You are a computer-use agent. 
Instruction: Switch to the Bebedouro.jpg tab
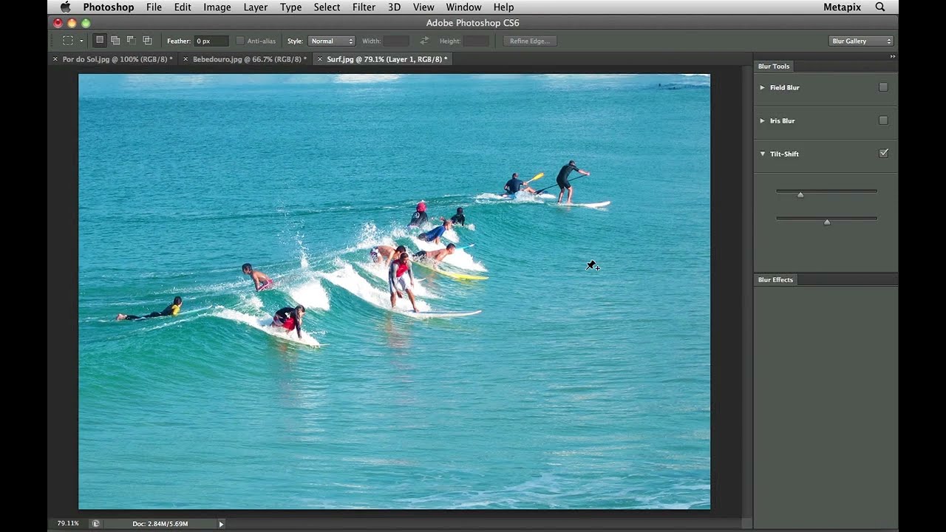tap(250, 59)
